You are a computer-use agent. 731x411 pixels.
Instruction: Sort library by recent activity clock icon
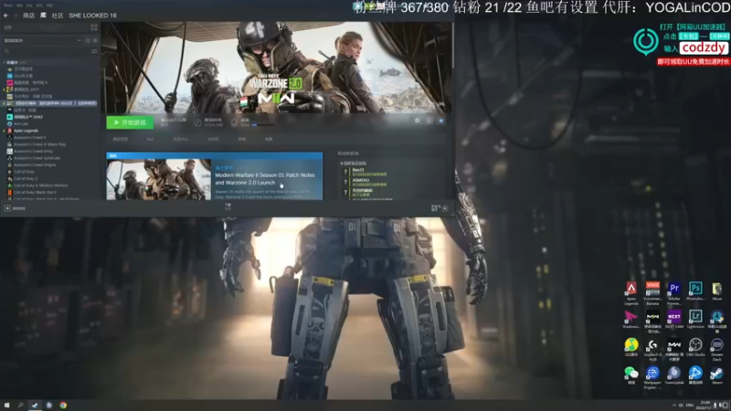88,40
